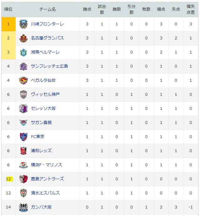Click the Shonan Bellmare team crest
Screen dimensions: 200x216
coord(23,52)
